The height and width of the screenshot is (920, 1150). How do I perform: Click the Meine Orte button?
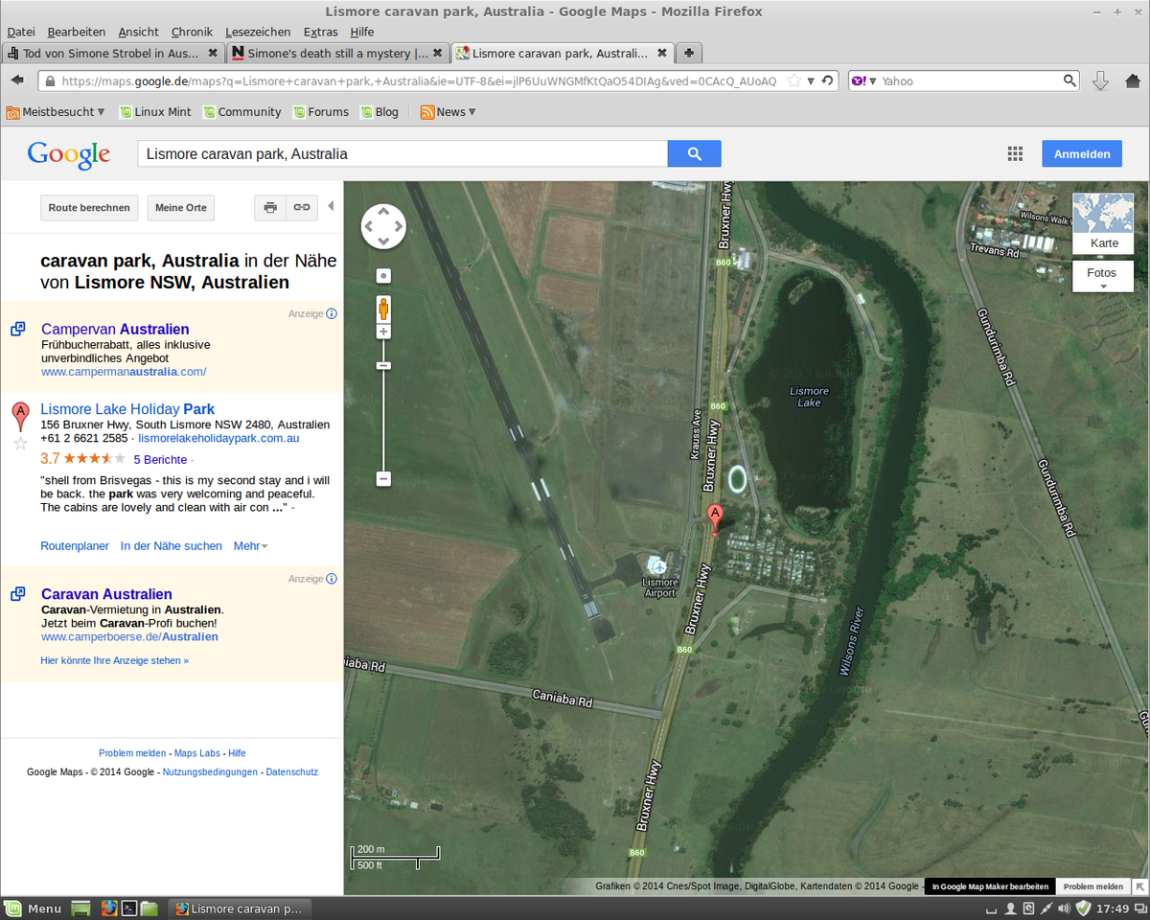click(181, 207)
